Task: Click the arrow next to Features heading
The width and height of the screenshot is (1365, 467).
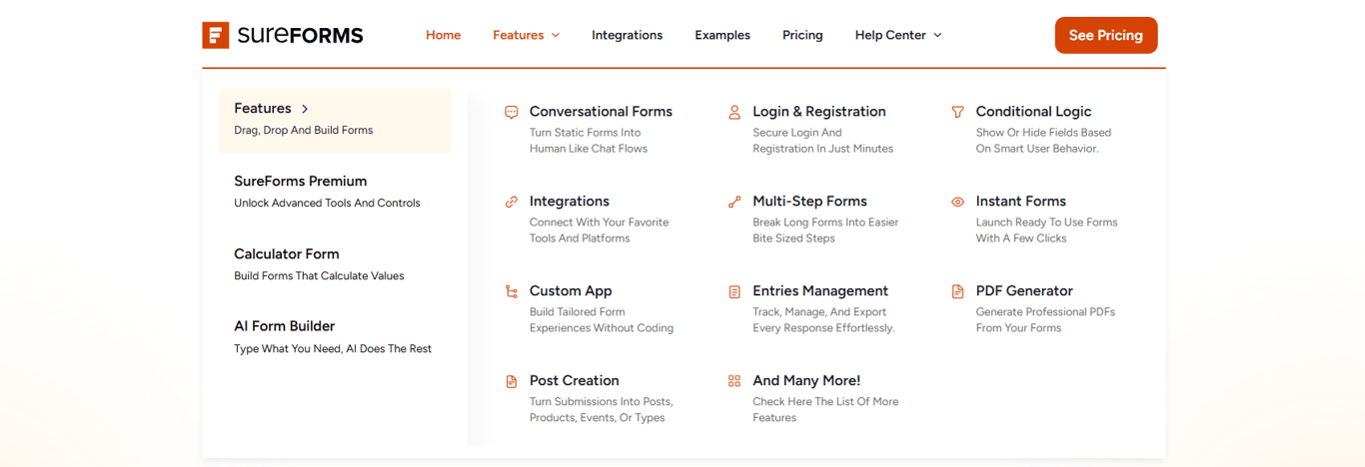Action: pos(305,109)
